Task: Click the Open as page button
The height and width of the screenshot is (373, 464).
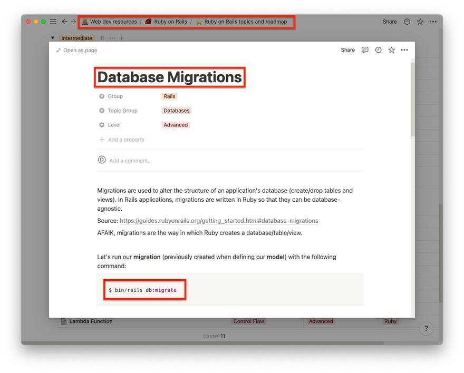Action: point(77,50)
